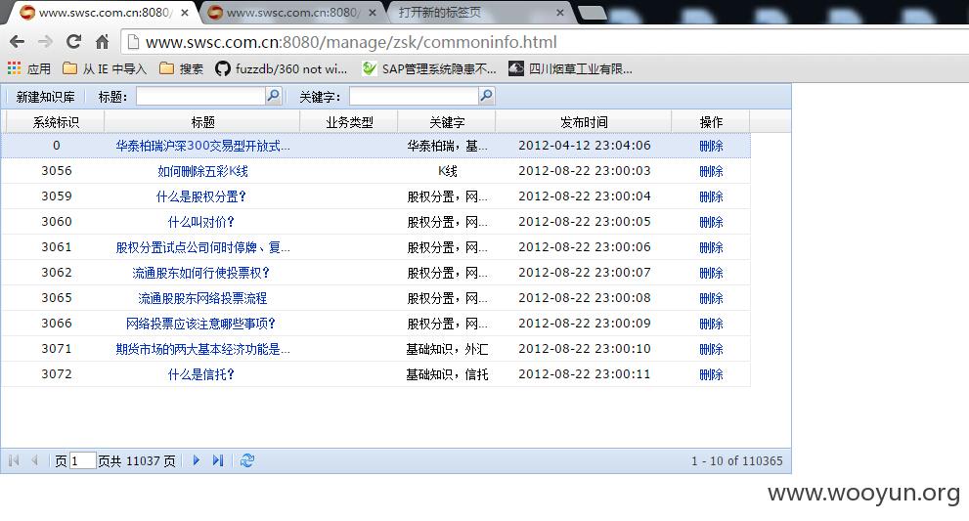Focus the 关键字 search input field
Screen dimensions: 969x521
[x=414, y=97]
